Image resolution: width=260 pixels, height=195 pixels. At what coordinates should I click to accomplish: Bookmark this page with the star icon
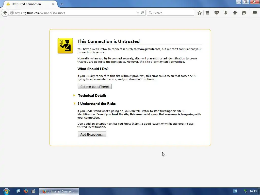click(200, 13)
